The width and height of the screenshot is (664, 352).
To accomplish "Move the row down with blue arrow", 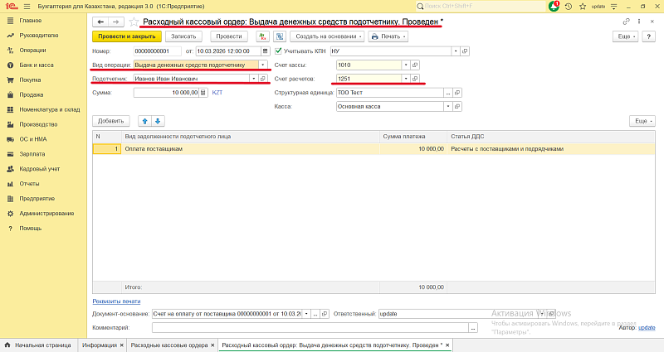I will [158, 121].
